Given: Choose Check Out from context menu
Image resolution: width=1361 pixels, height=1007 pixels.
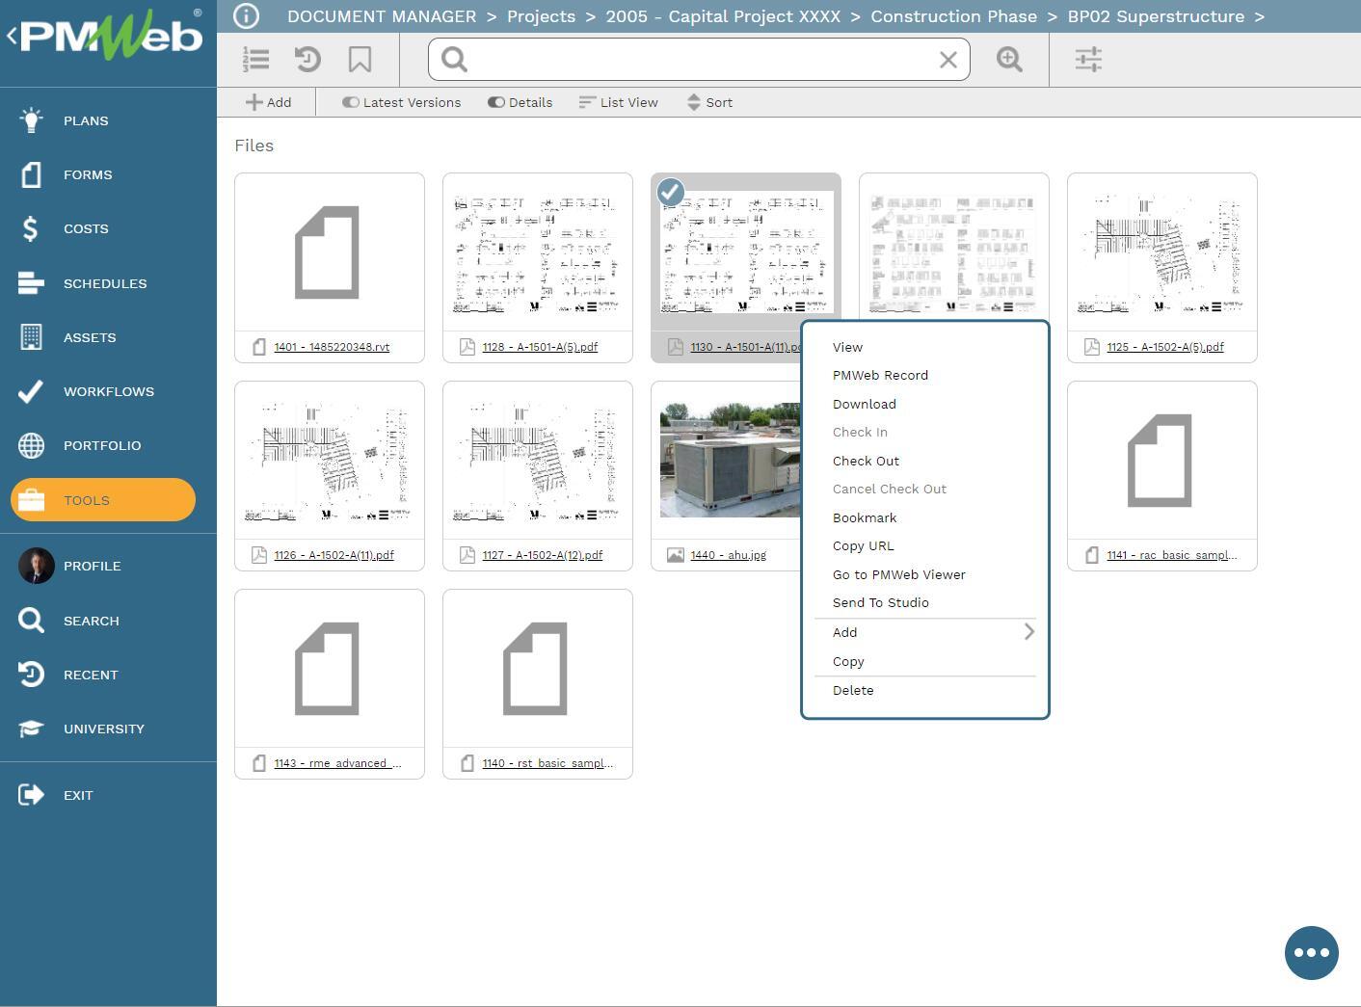Looking at the screenshot, I should tap(866, 461).
